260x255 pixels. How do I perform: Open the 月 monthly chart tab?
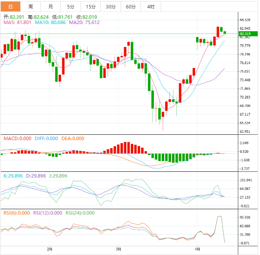50,6
